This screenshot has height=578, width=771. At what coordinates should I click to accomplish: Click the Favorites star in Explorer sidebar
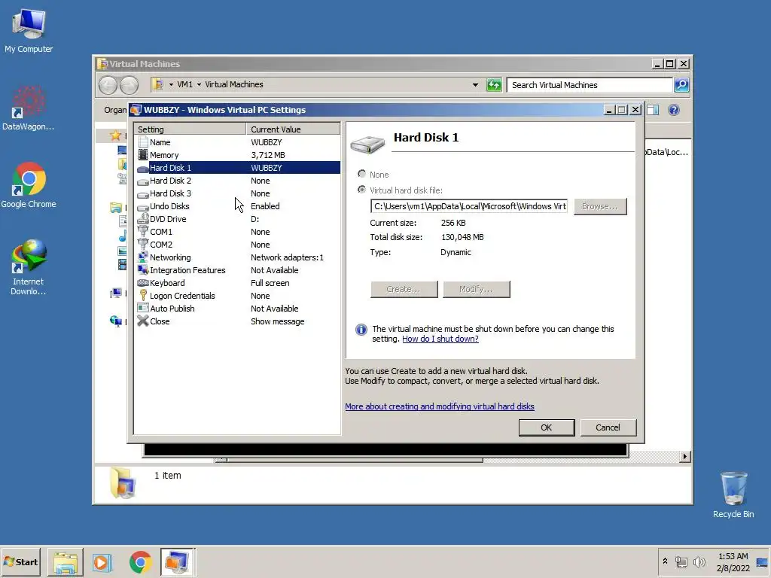coord(115,135)
